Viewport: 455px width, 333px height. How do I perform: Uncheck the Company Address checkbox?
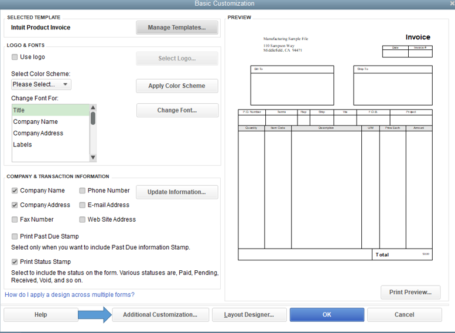coord(15,205)
